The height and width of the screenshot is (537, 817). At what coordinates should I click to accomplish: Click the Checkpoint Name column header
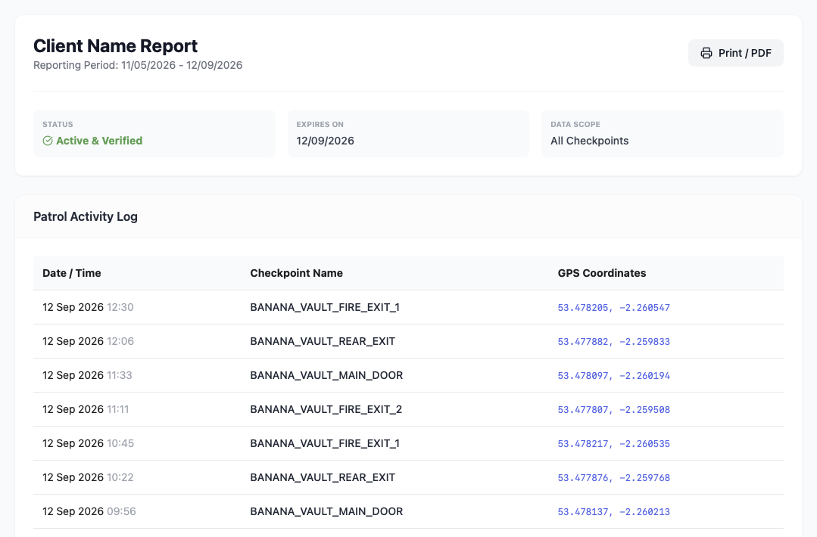coord(297,273)
